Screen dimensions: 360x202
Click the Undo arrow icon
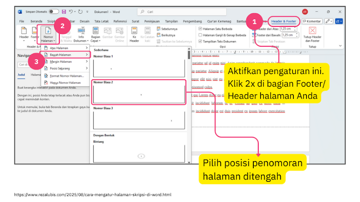point(71,12)
